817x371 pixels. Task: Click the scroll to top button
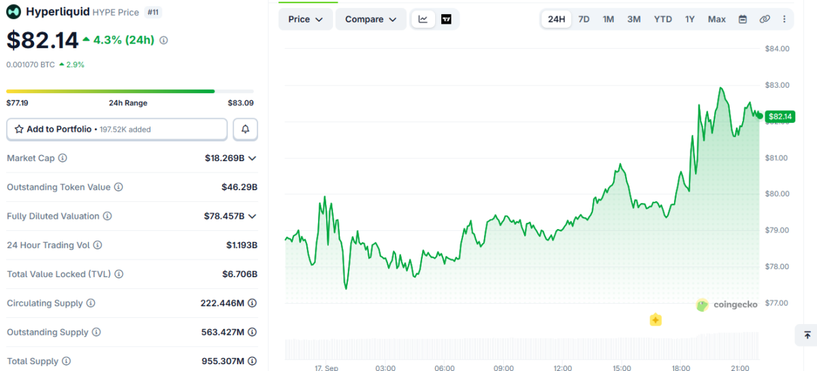pyautogui.click(x=807, y=335)
